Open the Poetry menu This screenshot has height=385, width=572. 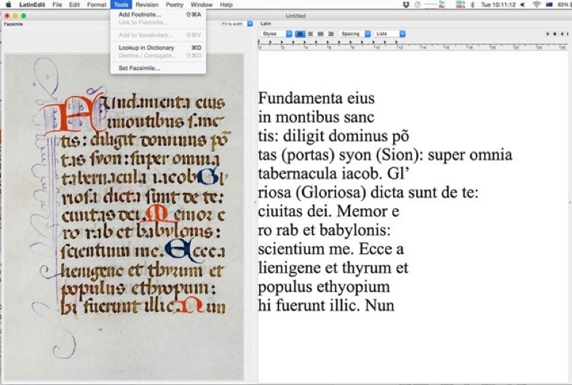(175, 5)
